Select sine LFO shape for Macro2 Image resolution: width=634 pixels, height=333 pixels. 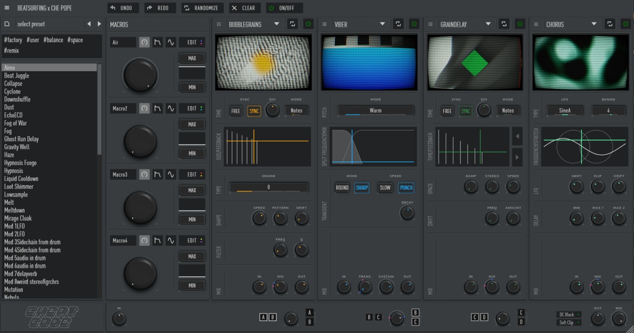click(x=171, y=109)
